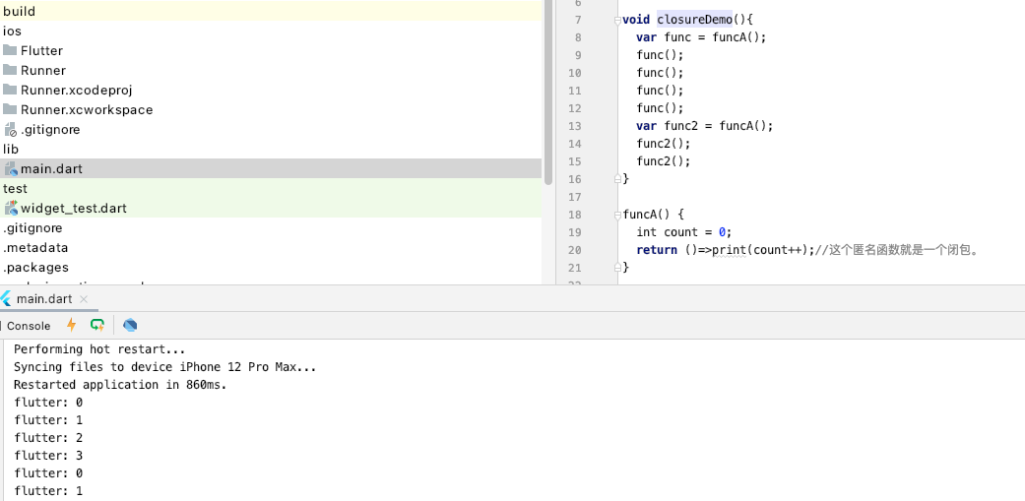Click 'Syncing files to device' console line
This screenshot has width=1025, height=501.
point(164,367)
